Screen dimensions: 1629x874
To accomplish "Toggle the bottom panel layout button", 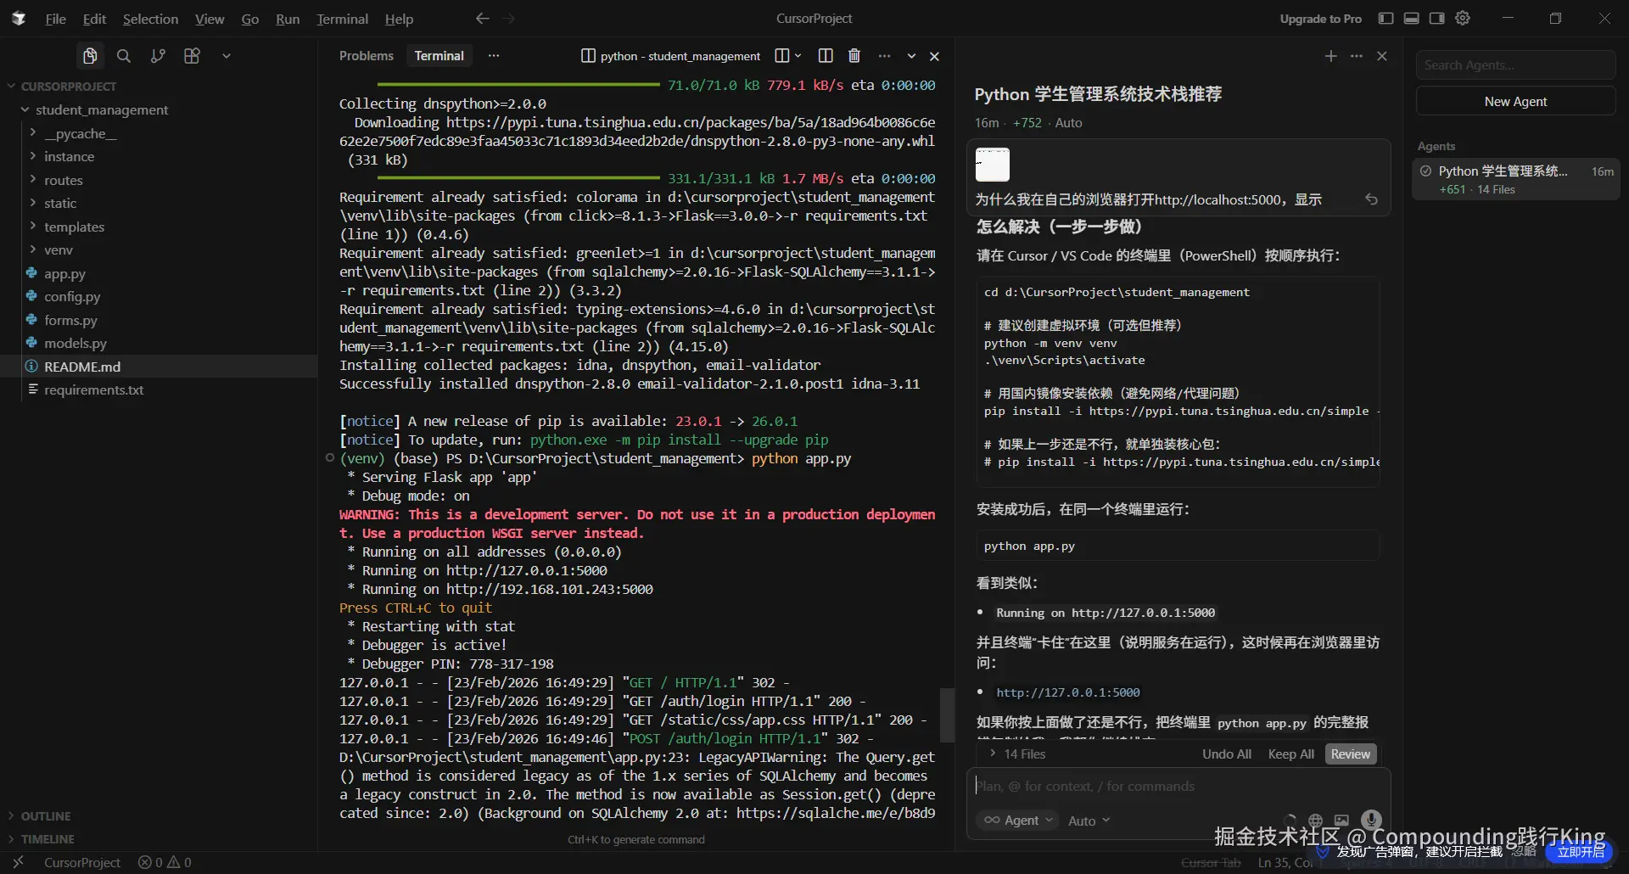I will pos(1411,18).
